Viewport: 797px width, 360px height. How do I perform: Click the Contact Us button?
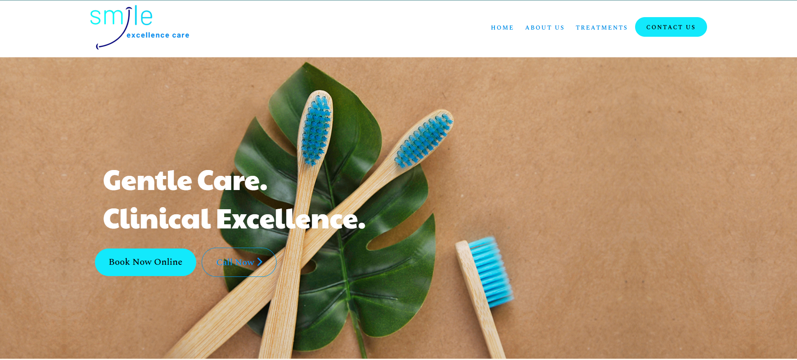(671, 27)
